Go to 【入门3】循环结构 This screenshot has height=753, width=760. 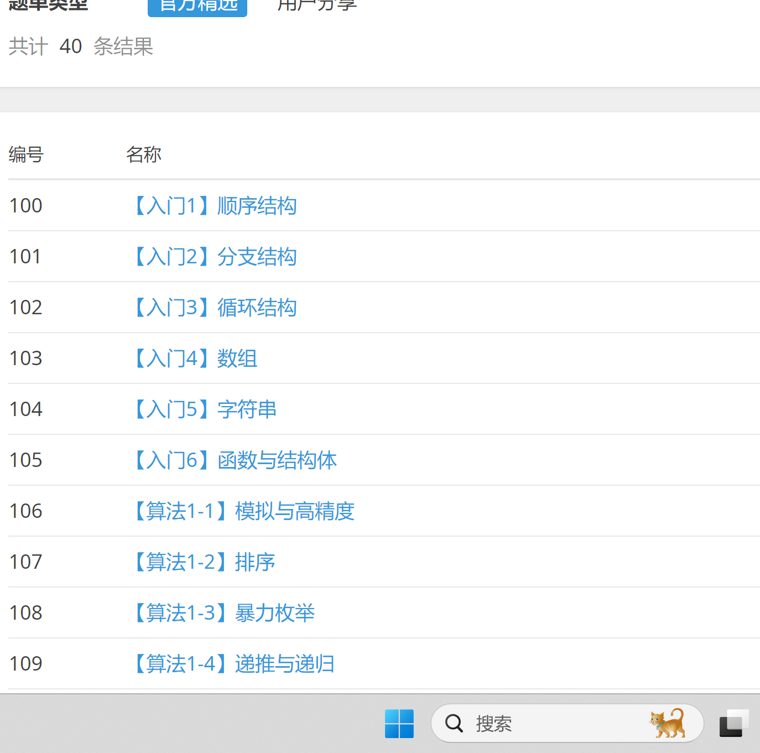[214, 308]
